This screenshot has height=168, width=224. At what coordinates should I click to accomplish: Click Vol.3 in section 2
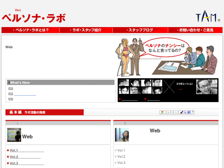tap(121, 163)
